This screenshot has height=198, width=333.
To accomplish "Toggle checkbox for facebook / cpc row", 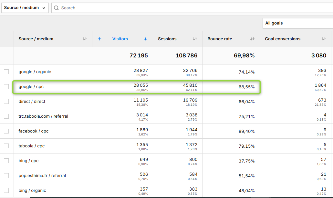I will point(6,131).
